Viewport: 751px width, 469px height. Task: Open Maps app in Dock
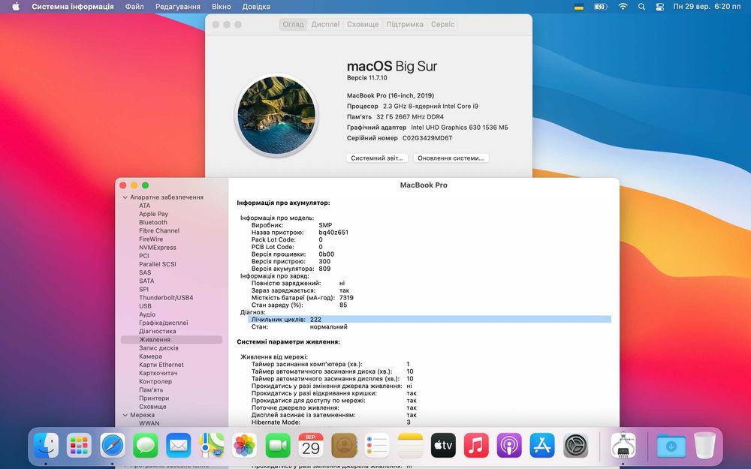pyautogui.click(x=212, y=446)
